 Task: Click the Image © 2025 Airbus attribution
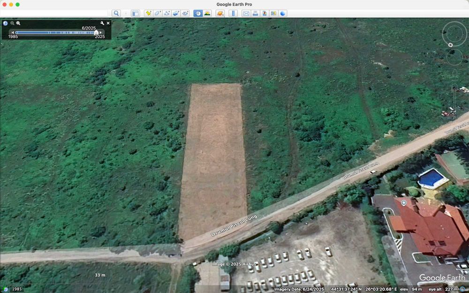click(234, 264)
